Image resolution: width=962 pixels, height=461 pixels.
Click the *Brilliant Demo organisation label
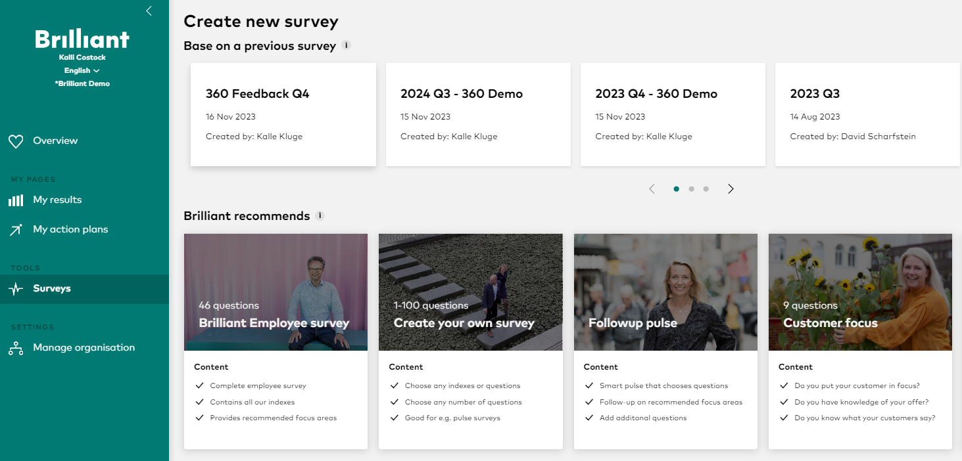[82, 83]
